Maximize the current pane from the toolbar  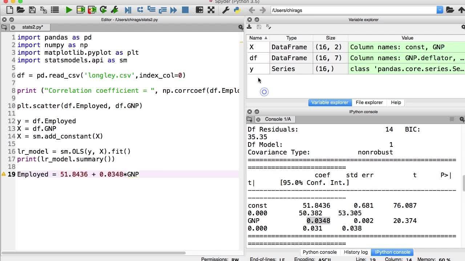[x=199, y=10]
